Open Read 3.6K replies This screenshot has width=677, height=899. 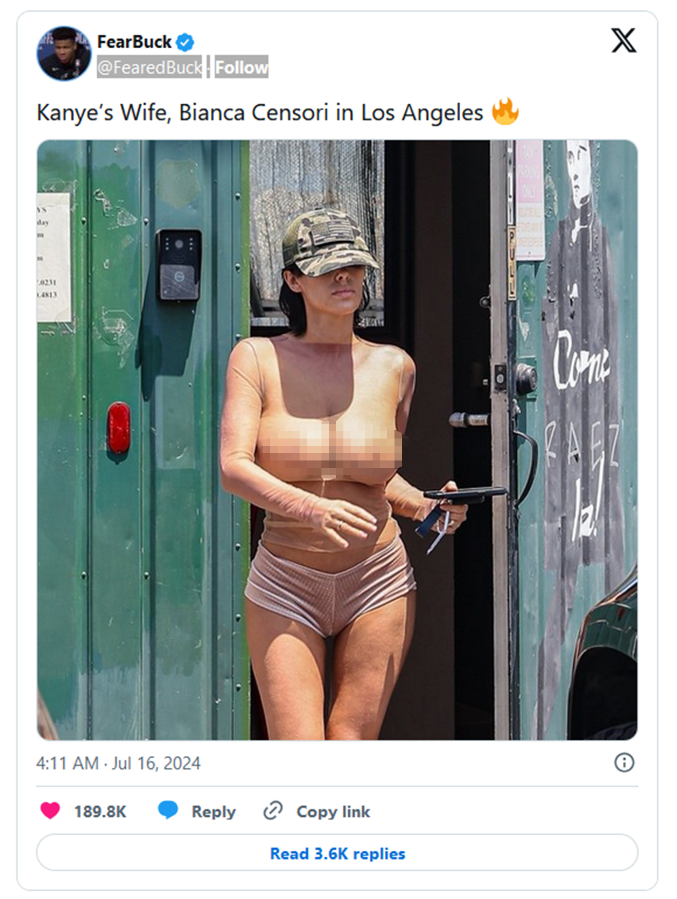click(x=337, y=853)
